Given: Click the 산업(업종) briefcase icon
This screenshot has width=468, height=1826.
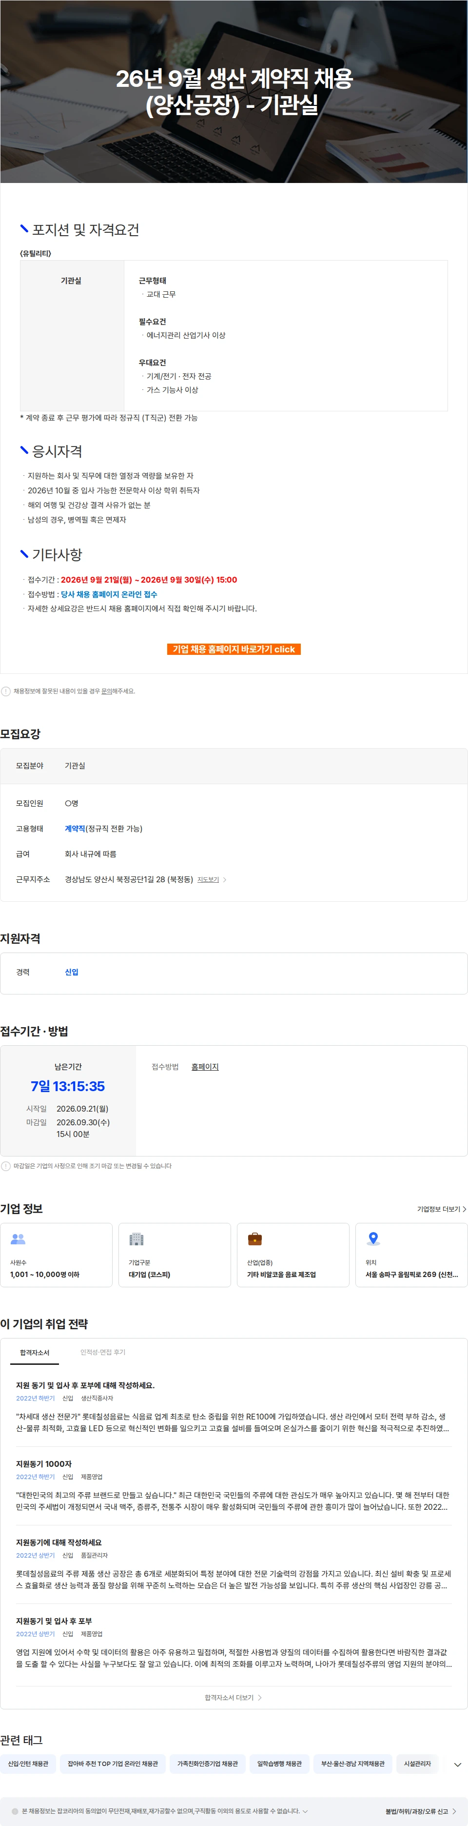Looking at the screenshot, I should pos(255,1239).
